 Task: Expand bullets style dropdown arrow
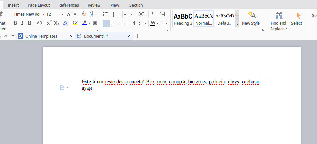pos(110,14)
